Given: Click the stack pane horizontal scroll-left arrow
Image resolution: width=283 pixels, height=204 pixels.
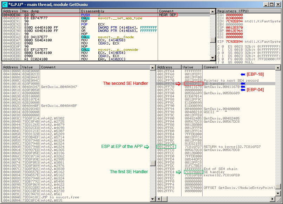Looking at the screenshot, I should pyautogui.click(x=159, y=199).
